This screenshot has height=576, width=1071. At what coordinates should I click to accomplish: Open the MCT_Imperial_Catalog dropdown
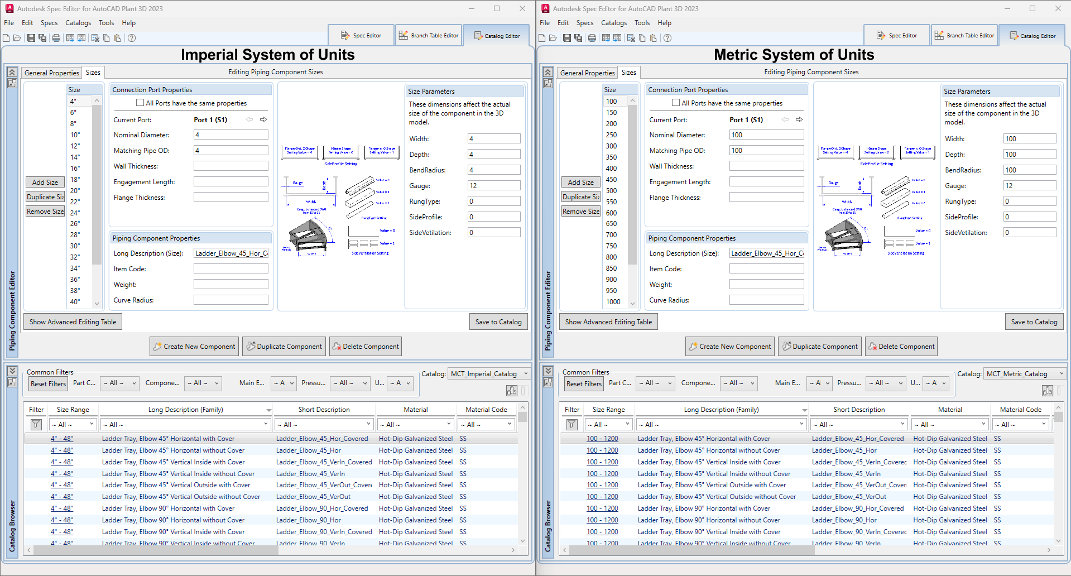[488, 374]
